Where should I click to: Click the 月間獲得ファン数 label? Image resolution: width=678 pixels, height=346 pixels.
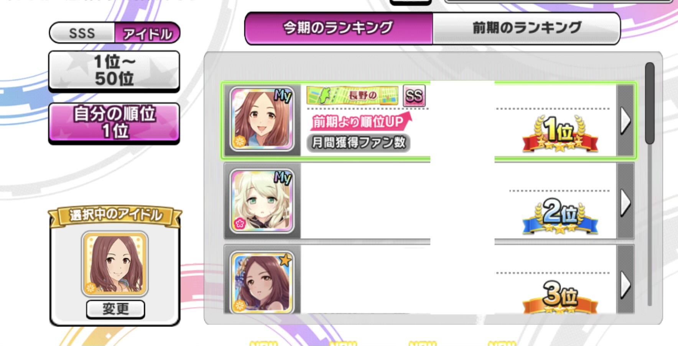point(359,143)
